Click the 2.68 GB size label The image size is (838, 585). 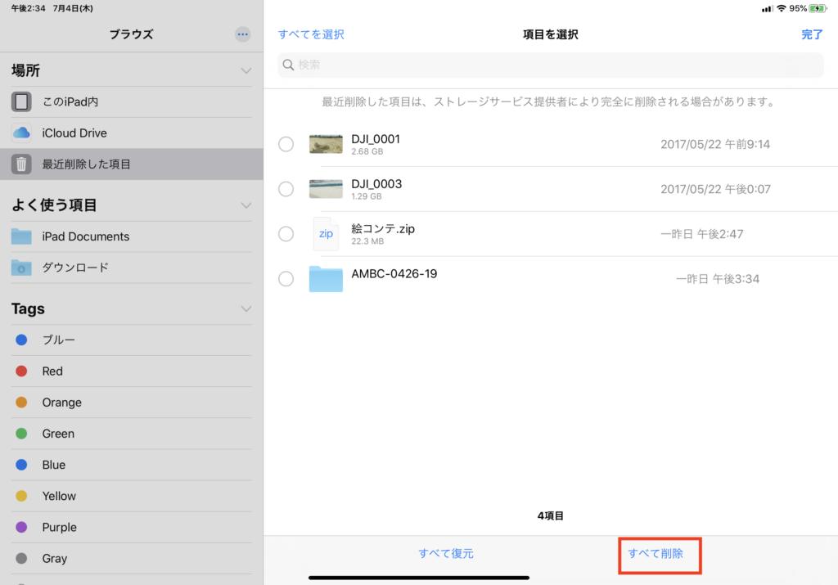pyautogui.click(x=367, y=151)
